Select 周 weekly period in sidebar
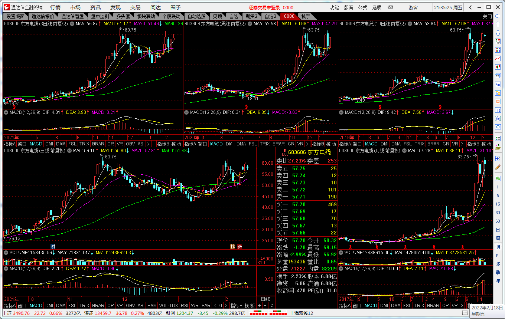The height and width of the screenshot is (319, 505). [498, 238]
